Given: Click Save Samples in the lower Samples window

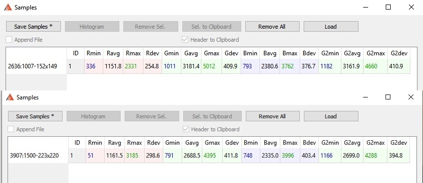Looking at the screenshot, I should (35, 116).
